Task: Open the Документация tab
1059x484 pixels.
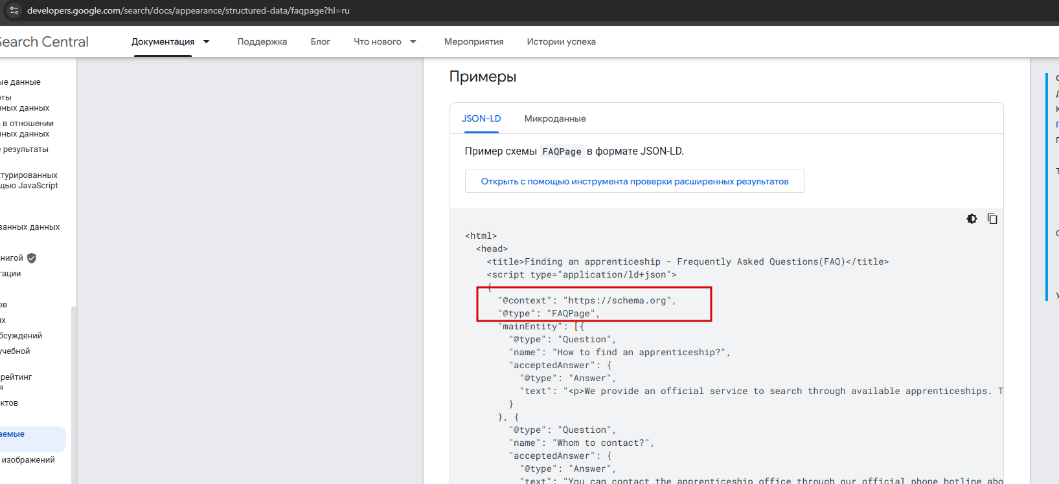Action: pos(163,42)
